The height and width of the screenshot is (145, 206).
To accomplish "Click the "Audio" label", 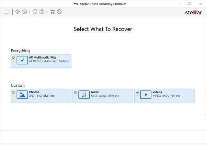I will [x=95, y=92].
